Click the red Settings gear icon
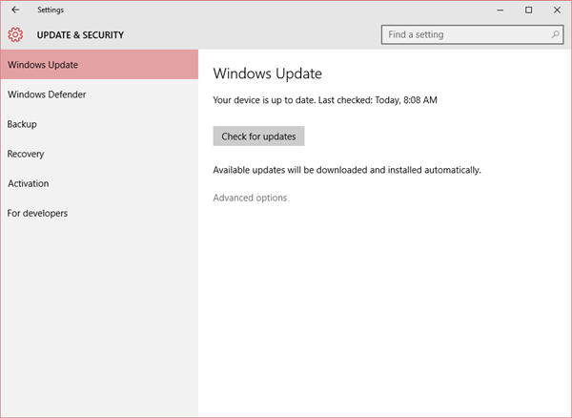572x418 pixels. point(15,34)
